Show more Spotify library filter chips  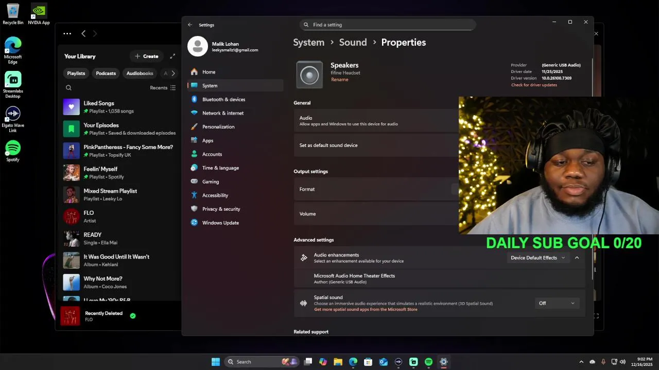(x=173, y=73)
